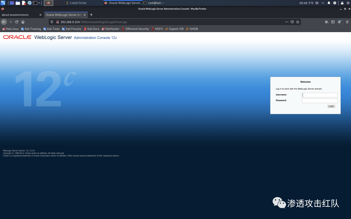Go to the Firefox home page
The height and width of the screenshot is (219, 351).
coord(23,22)
